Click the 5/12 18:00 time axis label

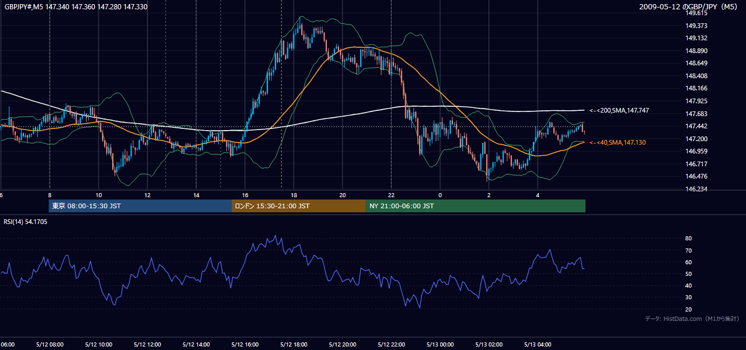pos(294,345)
